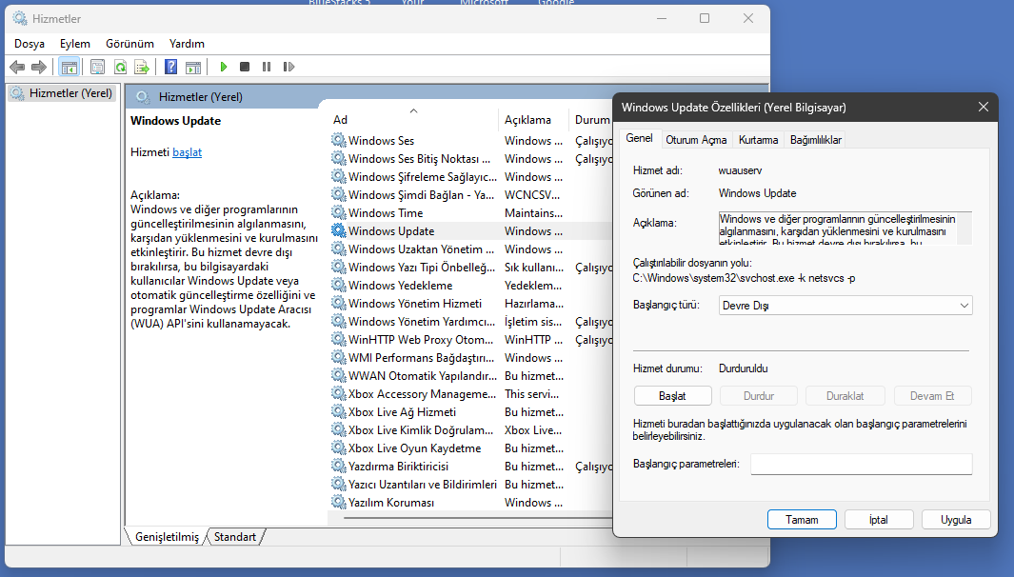Open Properties from the toolbar icon
The width and height of the screenshot is (1014, 577).
98,67
